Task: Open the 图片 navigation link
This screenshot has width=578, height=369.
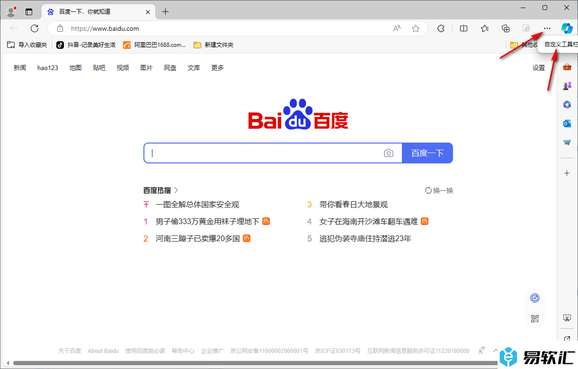Action: [147, 68]
